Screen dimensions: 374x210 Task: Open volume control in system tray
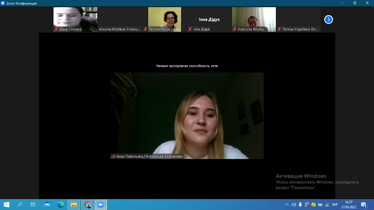tap(294, 205)
